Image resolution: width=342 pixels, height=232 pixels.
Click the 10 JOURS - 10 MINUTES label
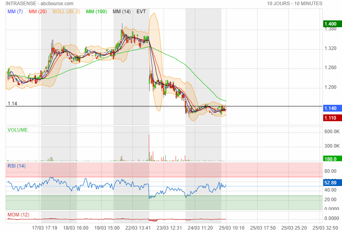295,4
